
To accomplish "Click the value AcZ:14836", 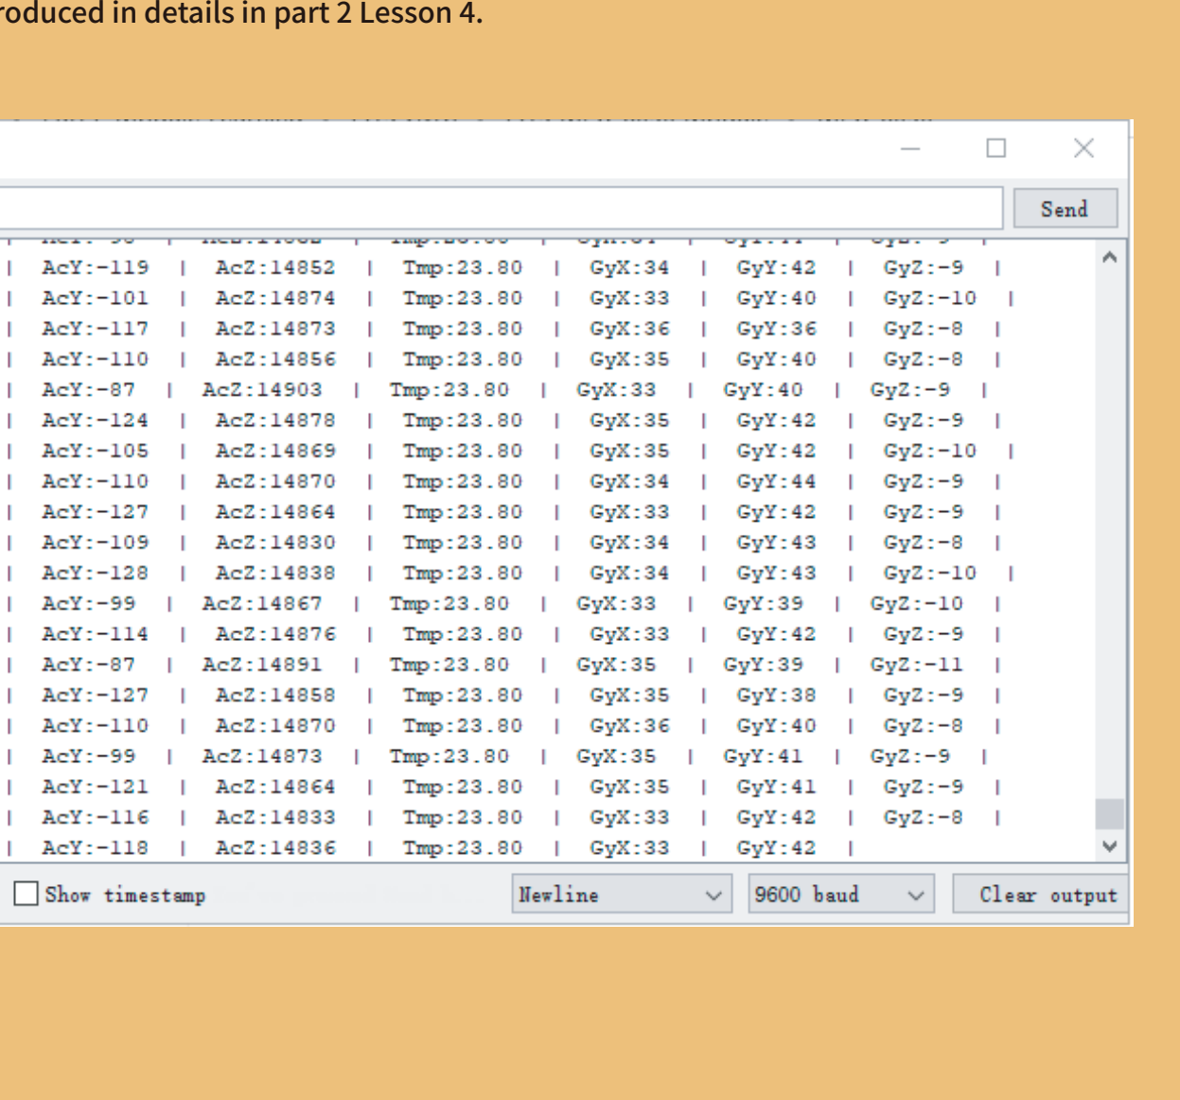I will click(275, 847).
